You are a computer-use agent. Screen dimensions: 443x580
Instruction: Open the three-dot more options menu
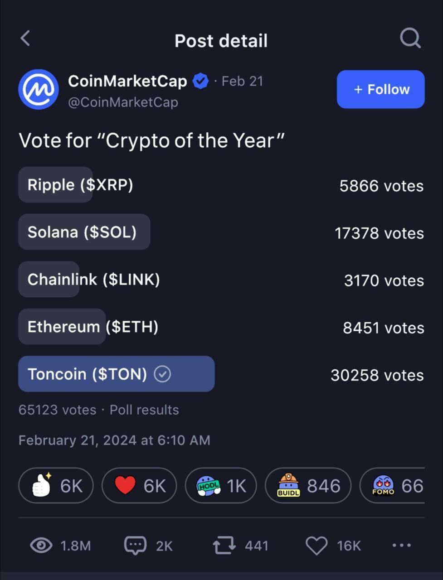click(402, 545)
